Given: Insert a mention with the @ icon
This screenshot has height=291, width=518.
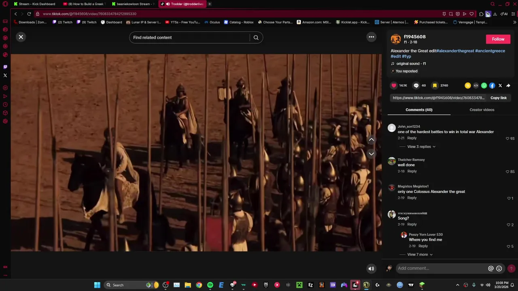Looking at the screenshot, I should pyautogui.click(x=491, y=268).
